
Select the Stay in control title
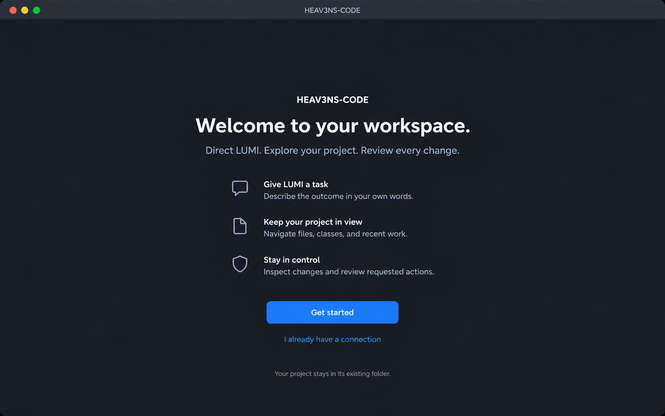291,260
